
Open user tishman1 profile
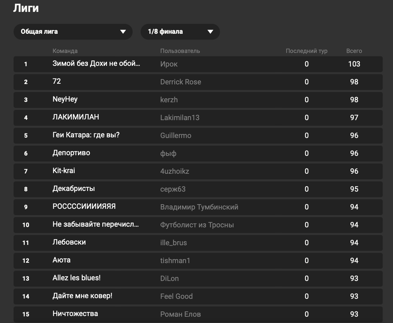[x=175, y=260]
